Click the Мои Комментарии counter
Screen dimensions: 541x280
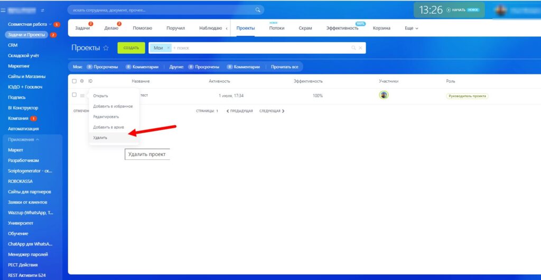point(142,67)
